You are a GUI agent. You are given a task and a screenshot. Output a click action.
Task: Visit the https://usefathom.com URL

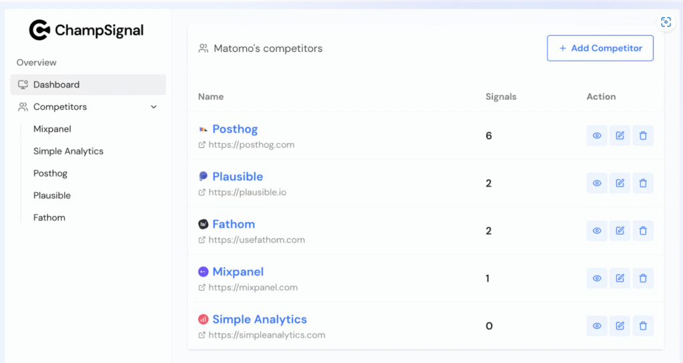pyautogui.click(x=257, y=240)
